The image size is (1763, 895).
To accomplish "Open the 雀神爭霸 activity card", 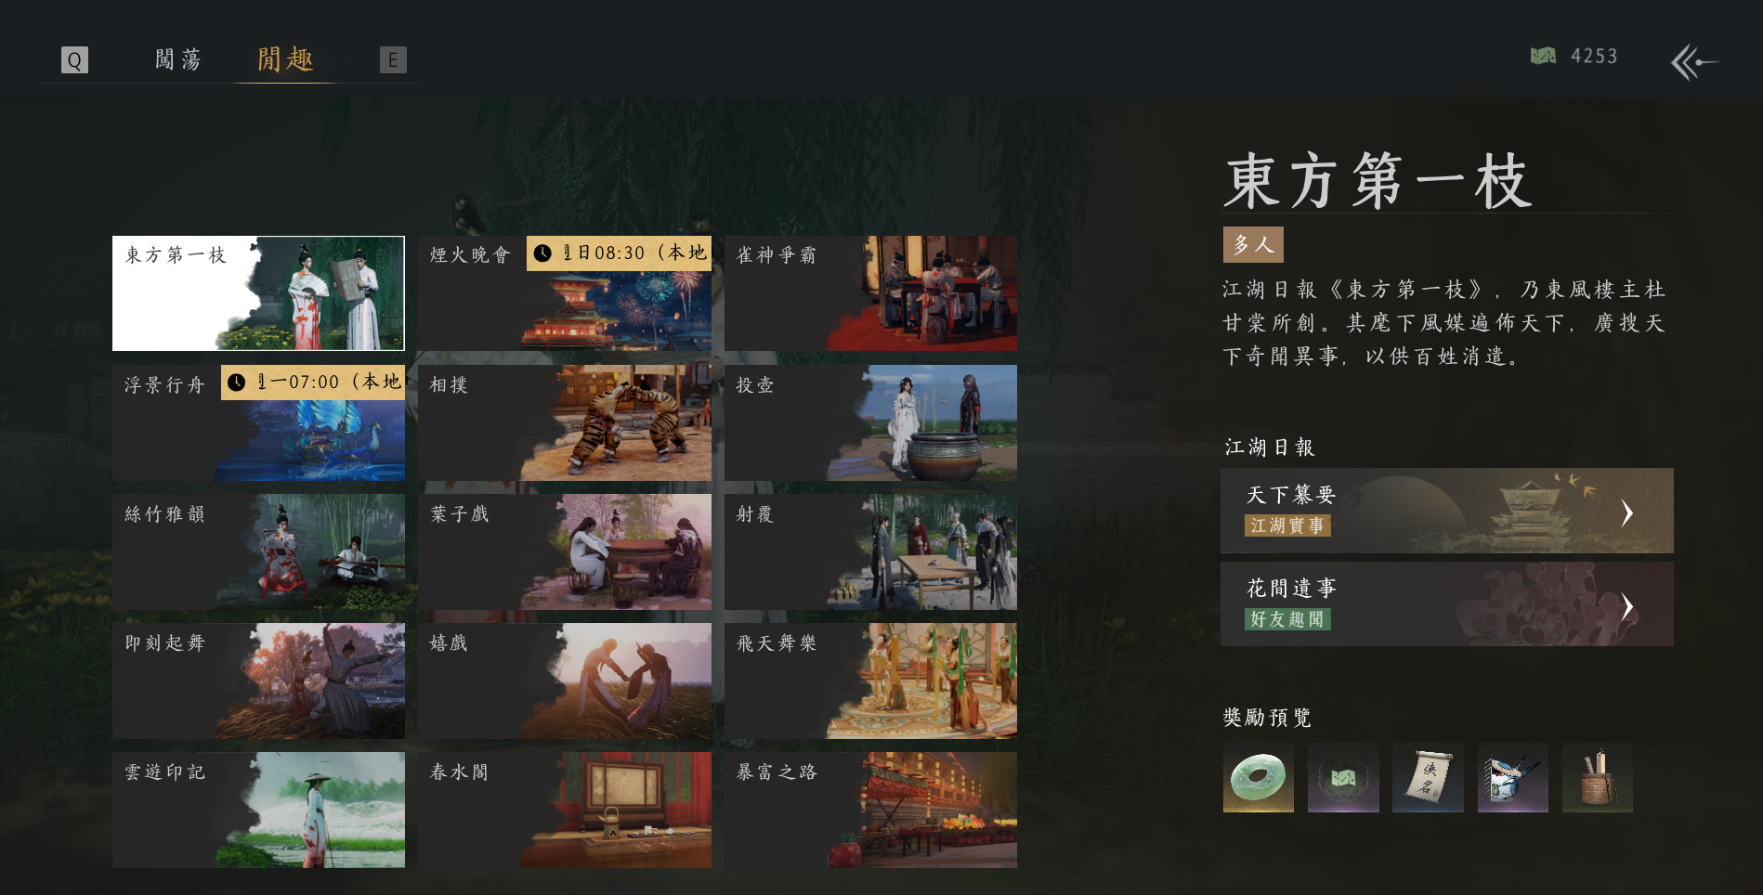I will point(870,293).
